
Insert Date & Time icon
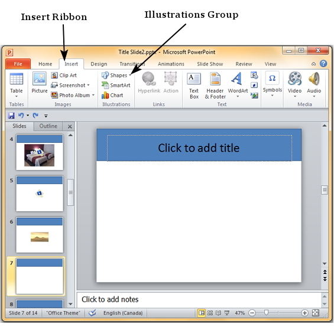click(x=254, y=76)
